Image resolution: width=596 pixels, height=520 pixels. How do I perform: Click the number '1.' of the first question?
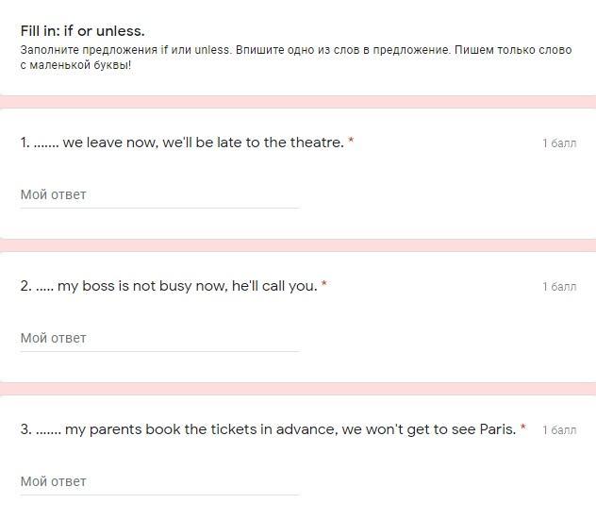click(x=25, y=143)
